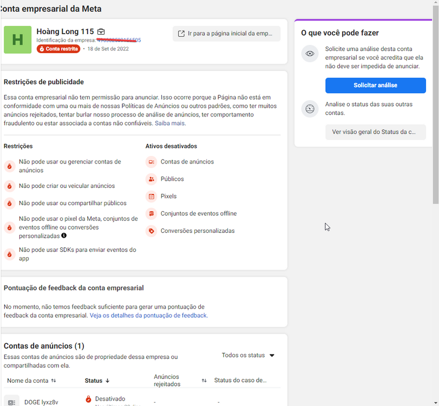
Task: Click restriction icon for compartilhar públicos
Action: click(10, 204)
